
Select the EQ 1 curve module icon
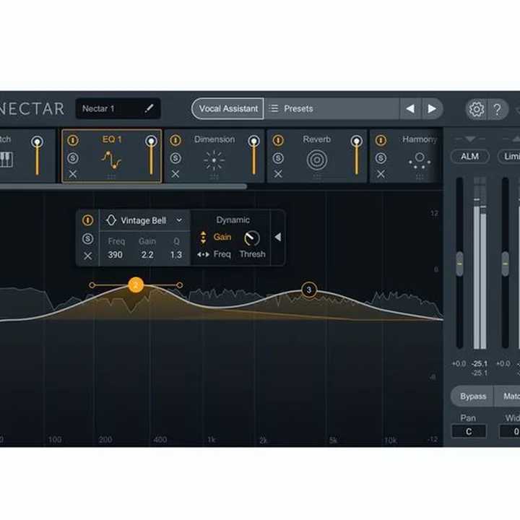click(x=111, y=160)
